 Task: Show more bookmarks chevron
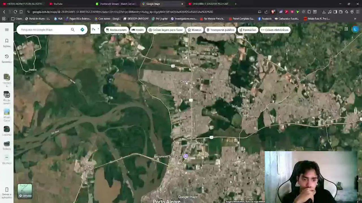(x=355, y=19)
